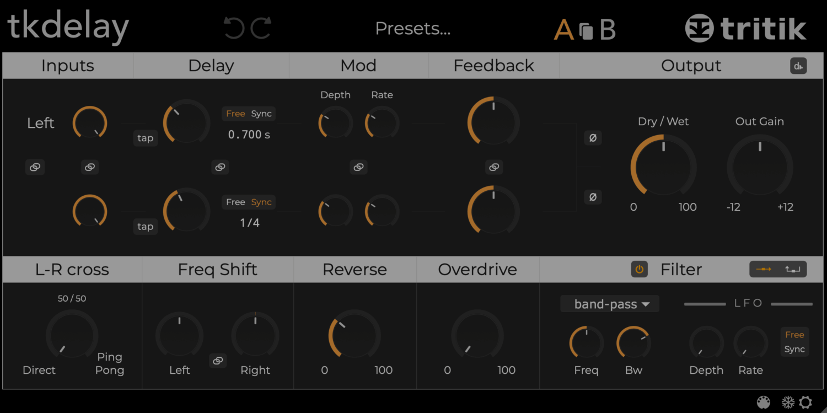Image resolution: width=827 pixels, height=413 pixels.
Task: Switch the bottom delay time to Free mode
Action: click(235, 202)
